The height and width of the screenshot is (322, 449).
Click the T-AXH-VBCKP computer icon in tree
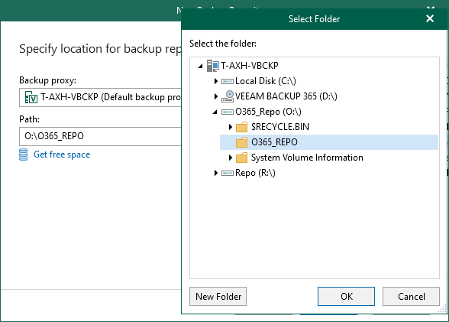(213, 66)
